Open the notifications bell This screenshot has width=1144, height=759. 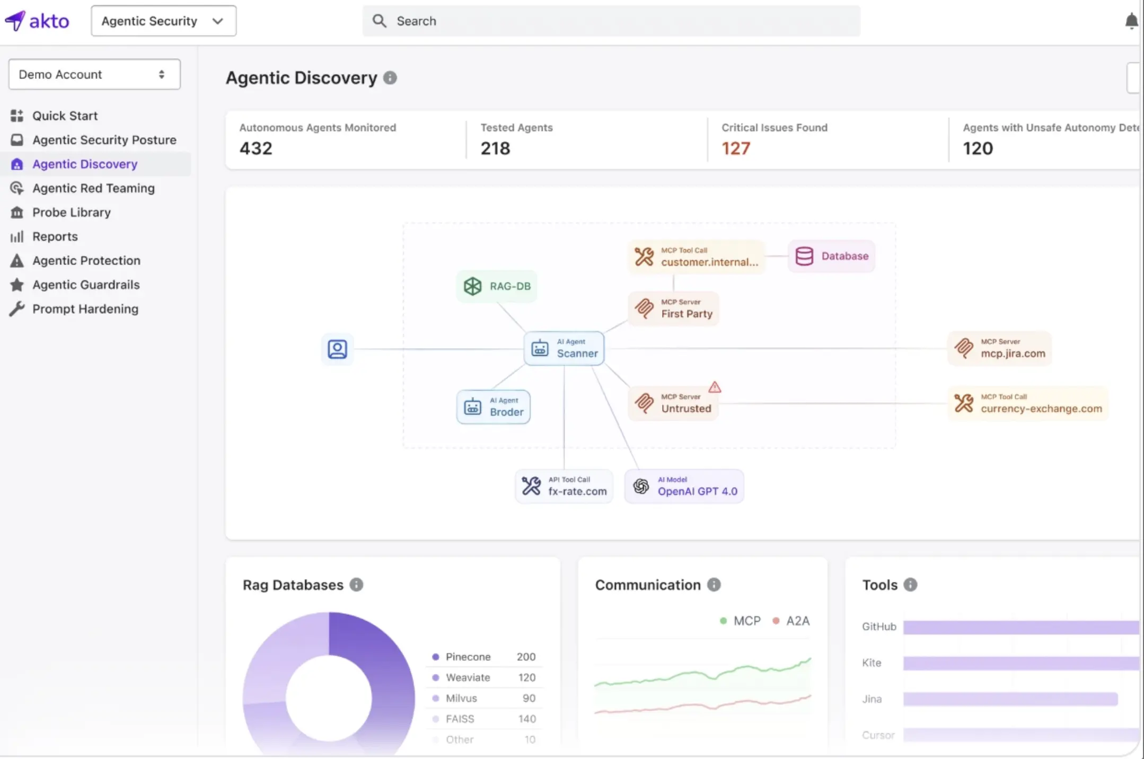1131,21
